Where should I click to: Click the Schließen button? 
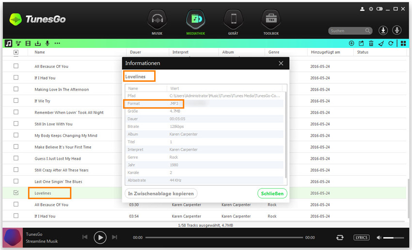[x=272, y=193]
